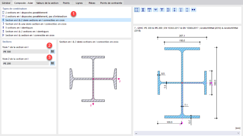Click the 207.1 width dimension label

point(182,36)
